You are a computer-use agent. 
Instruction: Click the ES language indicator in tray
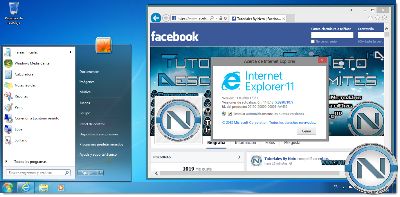pos(336,187)
